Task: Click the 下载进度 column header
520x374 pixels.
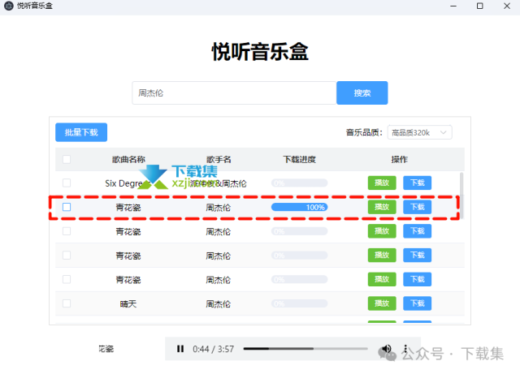Action: [300, 159]
